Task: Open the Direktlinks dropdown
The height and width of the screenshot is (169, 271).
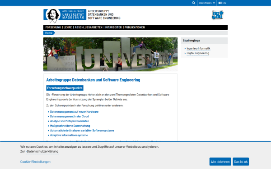Action: pyautogui.click(x=207, y=3)
